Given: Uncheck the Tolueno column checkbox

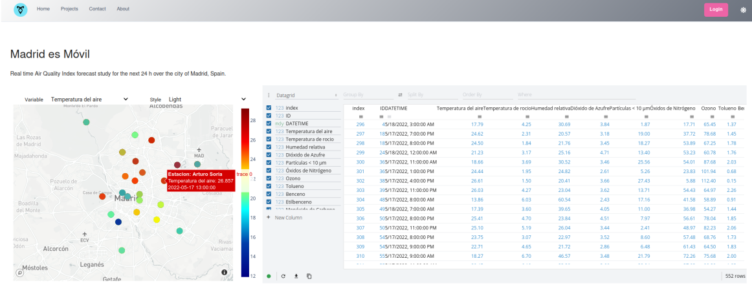Looking at the screenshot, I should [x=269, y=186].
